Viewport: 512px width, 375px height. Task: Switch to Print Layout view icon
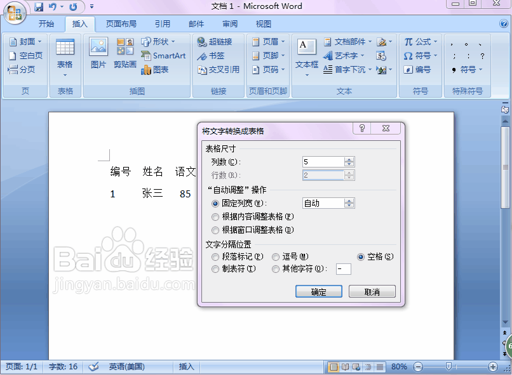(333, 367)
